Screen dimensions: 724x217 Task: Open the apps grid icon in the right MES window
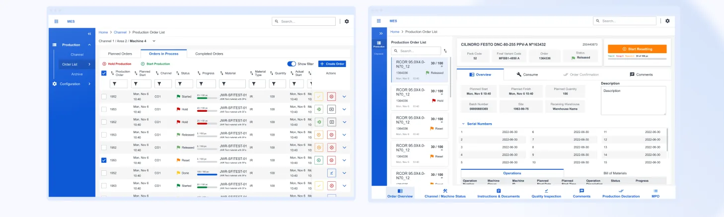click(379, 21)
